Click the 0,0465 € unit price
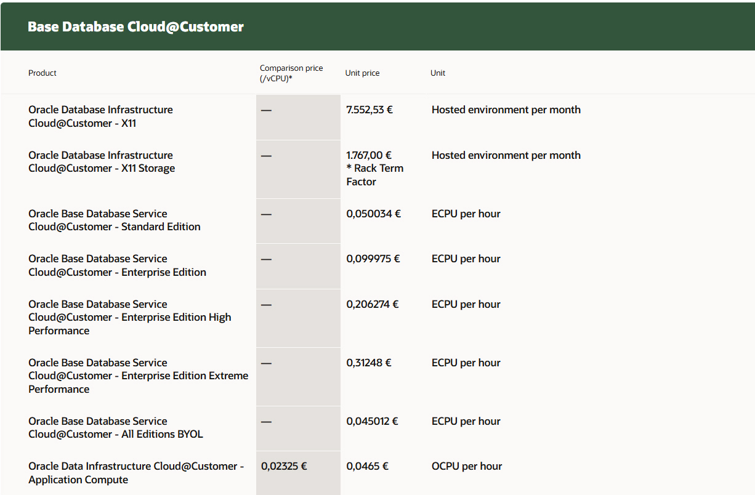Image resolution: width=755 pixels, height=495 pixels. pos(367,466)
